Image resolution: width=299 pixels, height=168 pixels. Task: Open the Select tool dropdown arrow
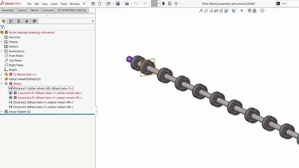(x=159, y=4)
